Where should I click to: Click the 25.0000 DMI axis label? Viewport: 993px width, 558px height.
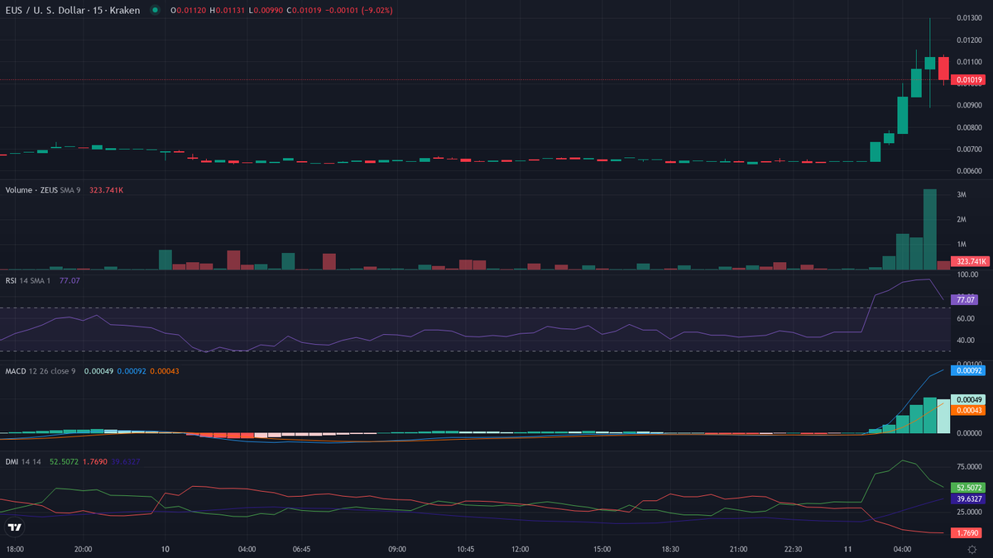coord(968,512)
